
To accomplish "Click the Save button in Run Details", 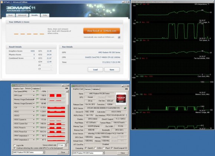I will point(112,70).
